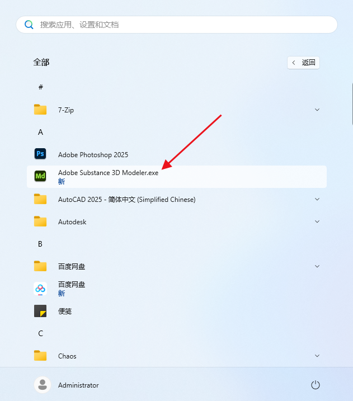Jump to the # letter header
The image size is (353, 401).
click(x=41, y=87)
